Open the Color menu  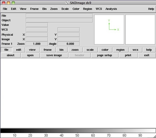(76, 9)
